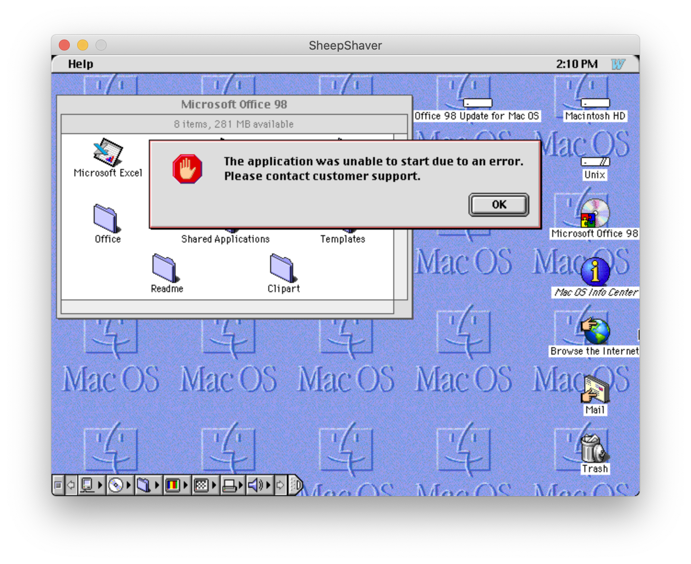Select the Mac OS Info Center icon
The width and height of the screenshot is (691, 564).
tap(595, 271)
